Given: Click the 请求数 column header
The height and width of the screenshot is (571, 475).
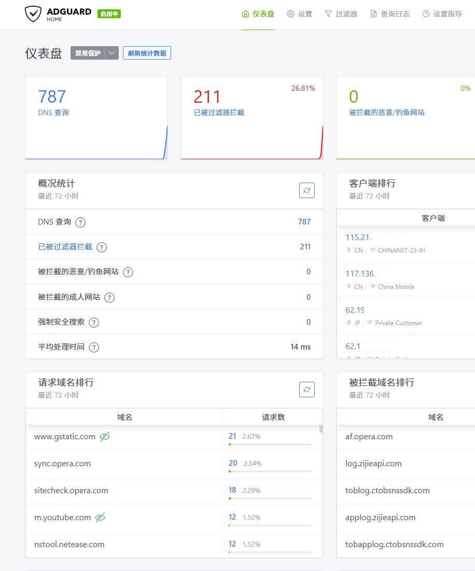Looking at the screenshot, I should coord(273,417).
